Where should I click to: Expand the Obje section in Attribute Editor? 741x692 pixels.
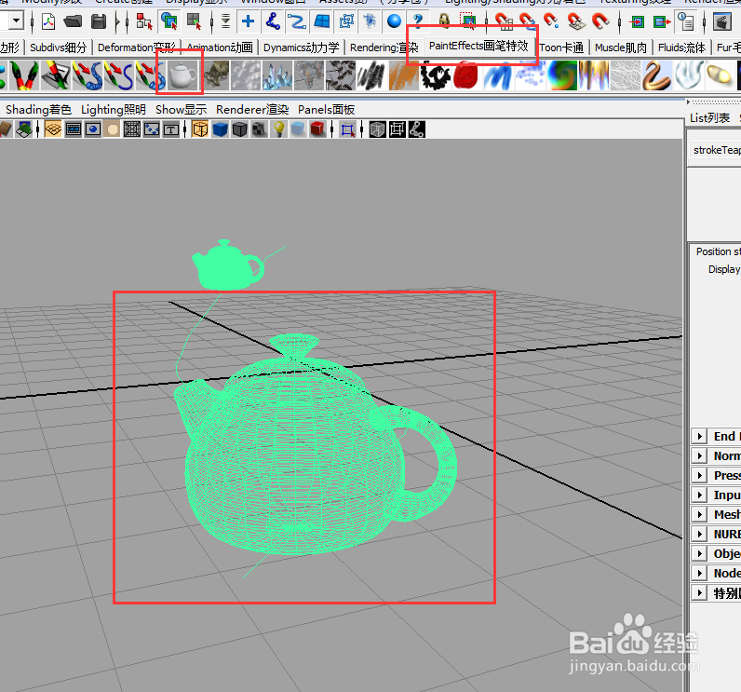tap(699, 553)
